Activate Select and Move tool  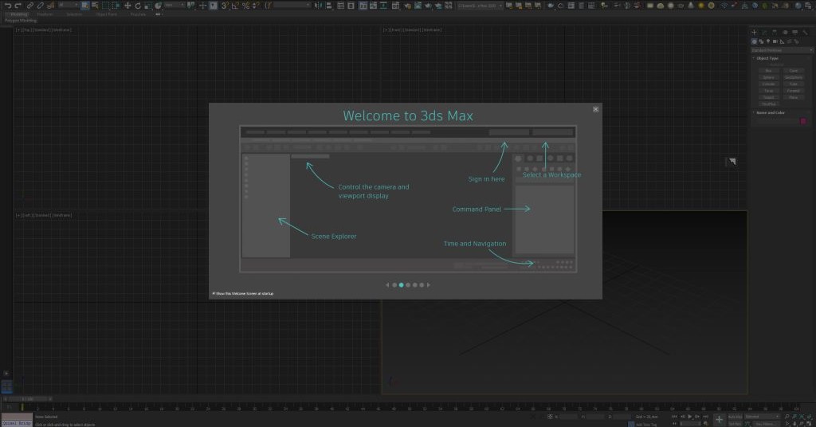coord(127,6)
